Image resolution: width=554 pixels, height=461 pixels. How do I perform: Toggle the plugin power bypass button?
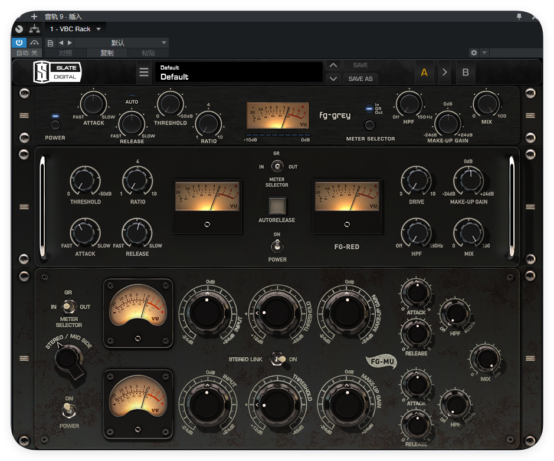tap(19, 42)
